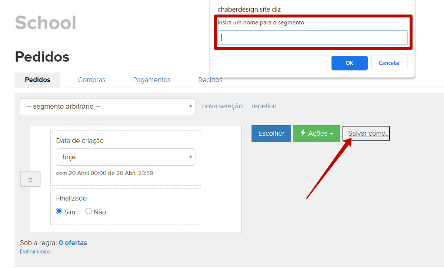Click the School site title
The height and width of the screenshot is (268, 444).
(46, 23)
